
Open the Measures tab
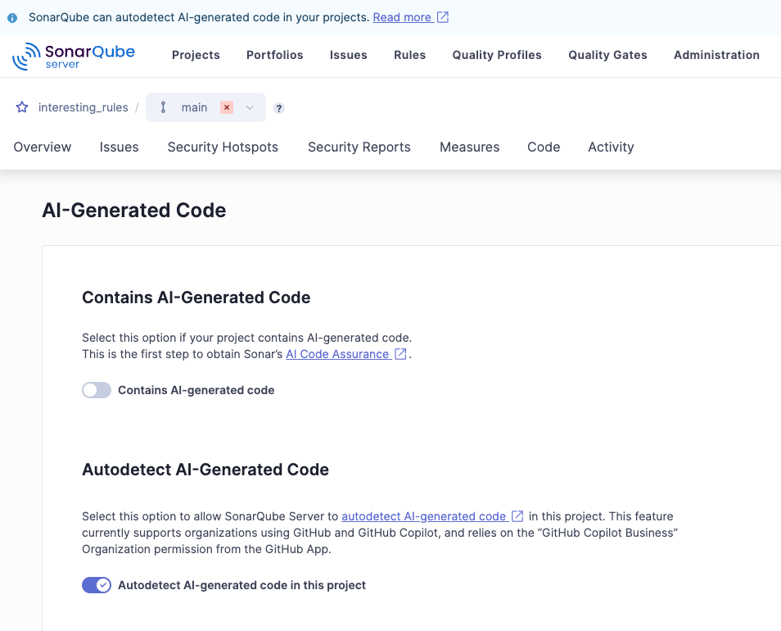coord(469,147)
